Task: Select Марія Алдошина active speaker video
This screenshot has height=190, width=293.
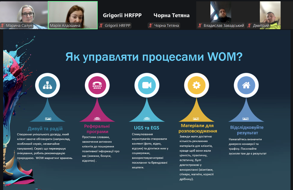Action: 72,13
